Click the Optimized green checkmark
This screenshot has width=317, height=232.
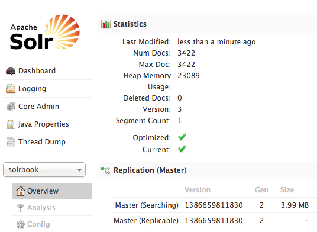(182, 137)
